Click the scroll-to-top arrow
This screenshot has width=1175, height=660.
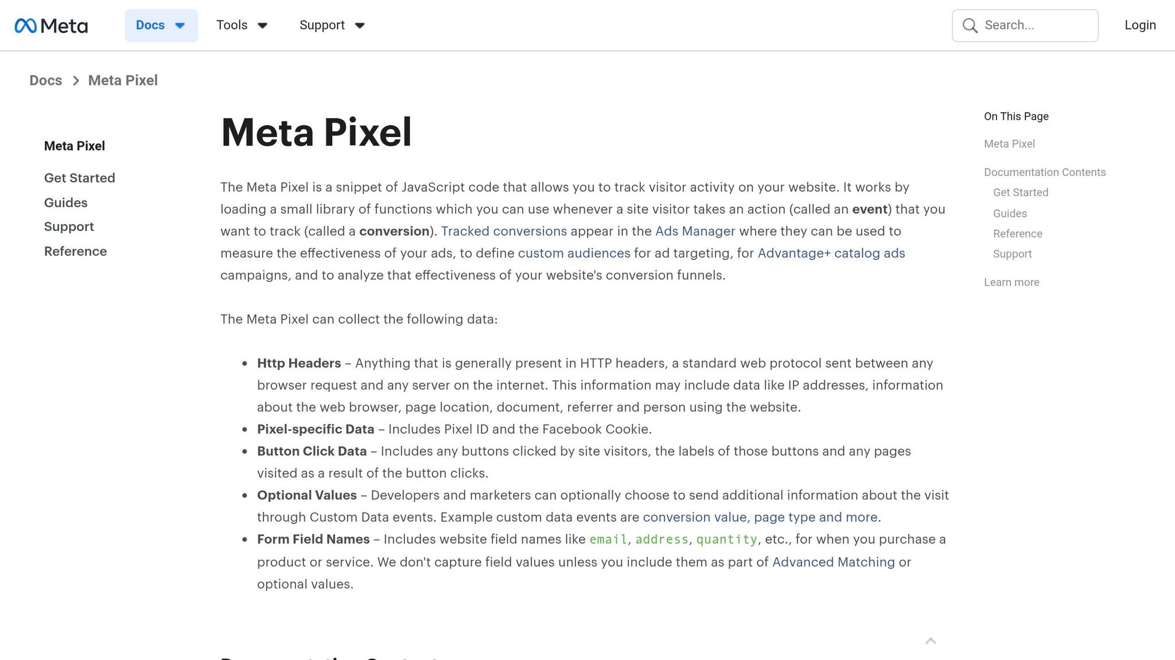tap(930, 642)
